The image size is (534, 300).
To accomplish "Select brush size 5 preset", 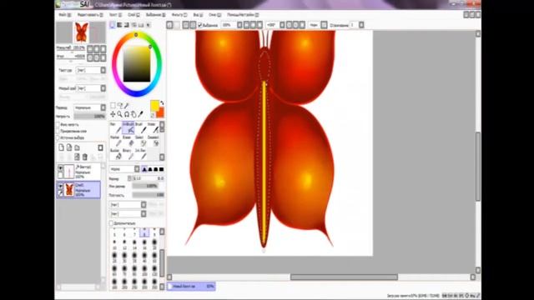I will pos(114,233).
